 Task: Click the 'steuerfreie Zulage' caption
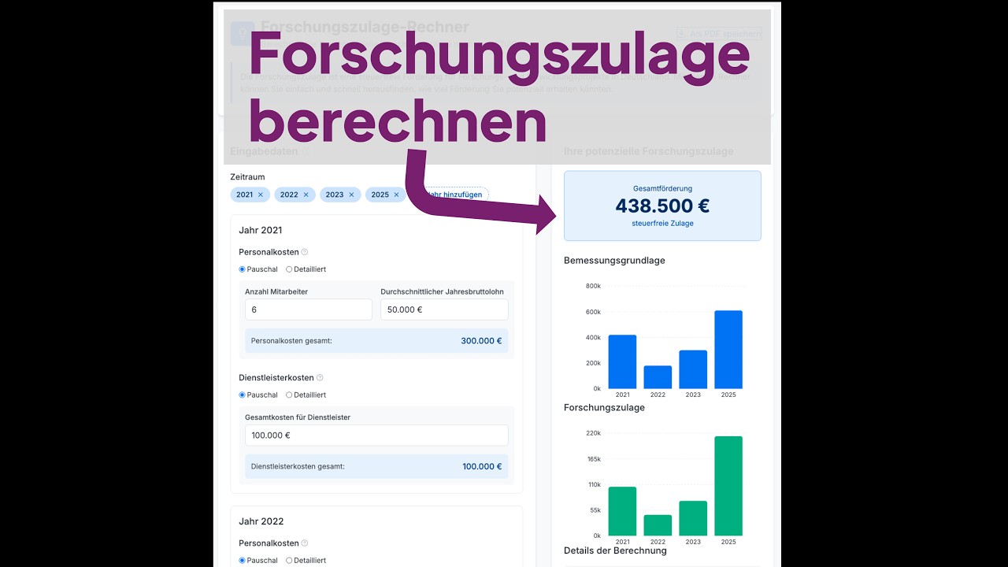point(662,224)
